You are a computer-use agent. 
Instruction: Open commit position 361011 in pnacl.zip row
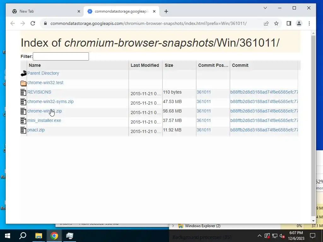pos(204,130)
